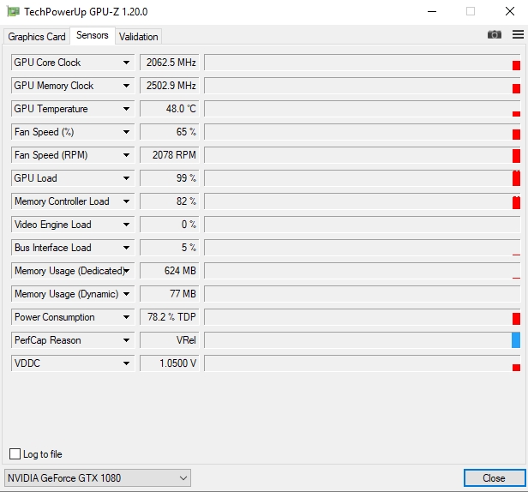Click the 78.2 % TDP value
This screenshot has width=528, height=492.
(x=170, y=317)
